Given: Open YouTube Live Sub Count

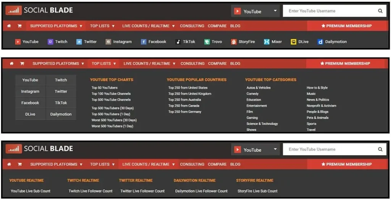Looking at the screenshot, I should pyautogui.click(x=31, y=191).
